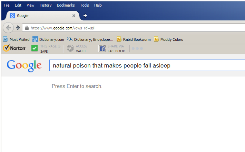The width and height of the screenshot is (245, 152).
Task: Click the Norton logo in toolbar
Action: tap(14, 48)
